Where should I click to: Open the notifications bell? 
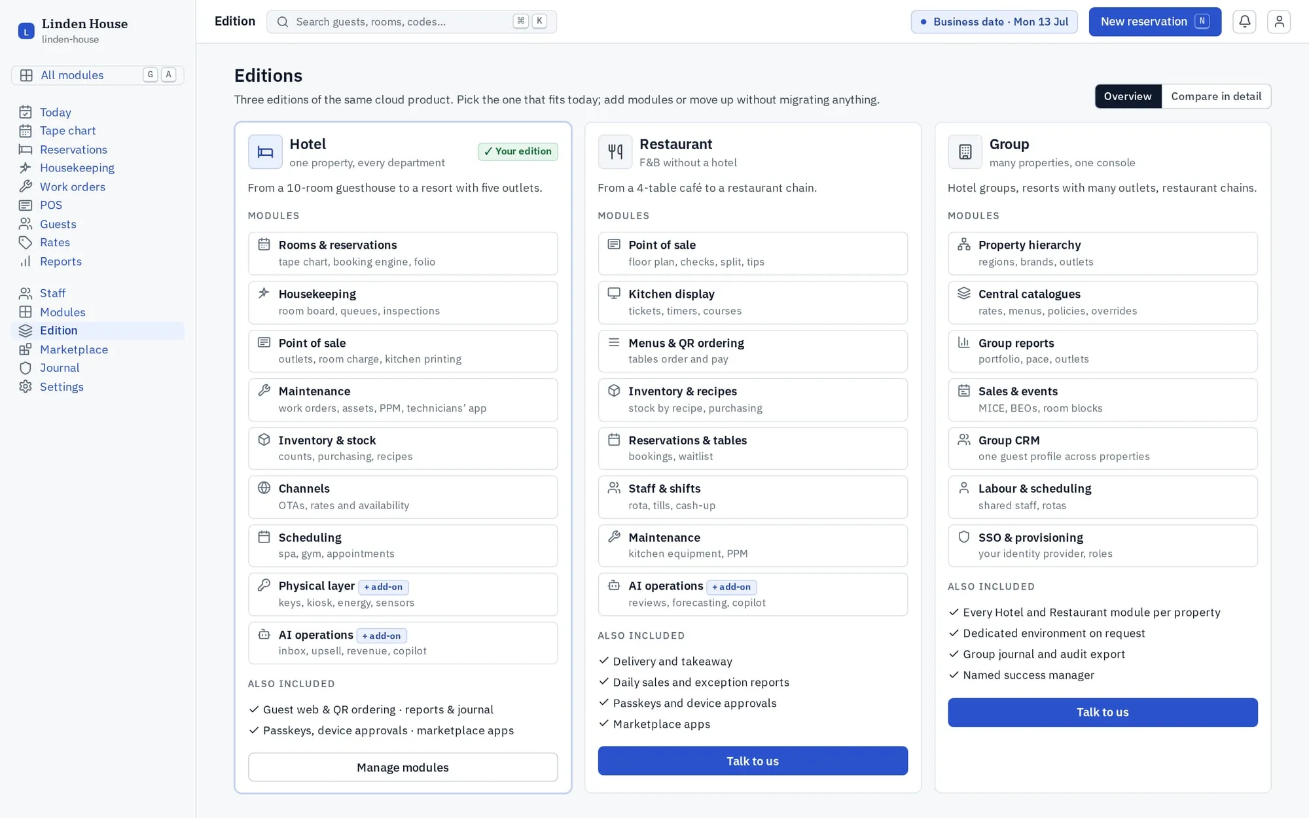tap(1244, 22)
